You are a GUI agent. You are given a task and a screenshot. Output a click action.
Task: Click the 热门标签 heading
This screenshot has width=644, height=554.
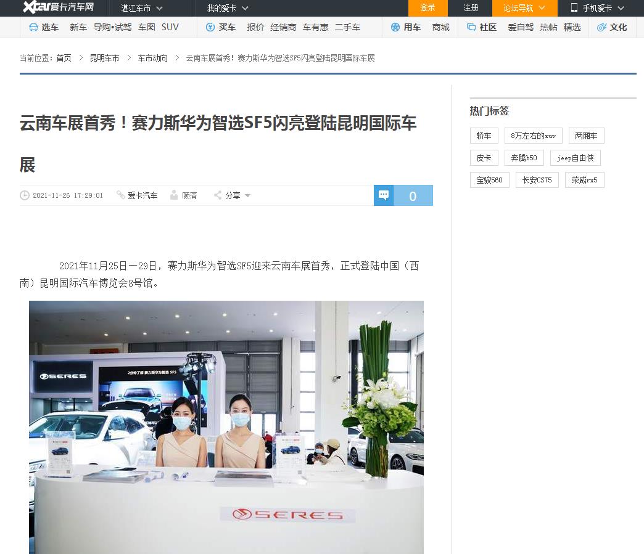point(489,111)
